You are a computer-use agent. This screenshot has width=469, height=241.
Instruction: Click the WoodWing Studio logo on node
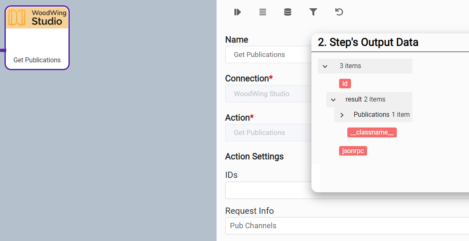pyautogui.click(x=37, y=18)
